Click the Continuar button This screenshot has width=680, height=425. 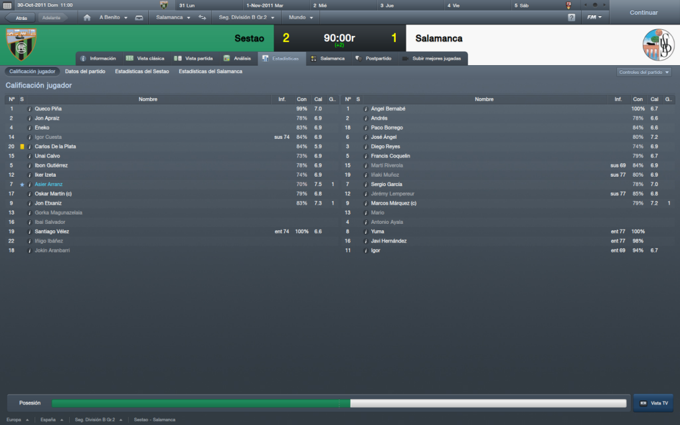(644, 13)
